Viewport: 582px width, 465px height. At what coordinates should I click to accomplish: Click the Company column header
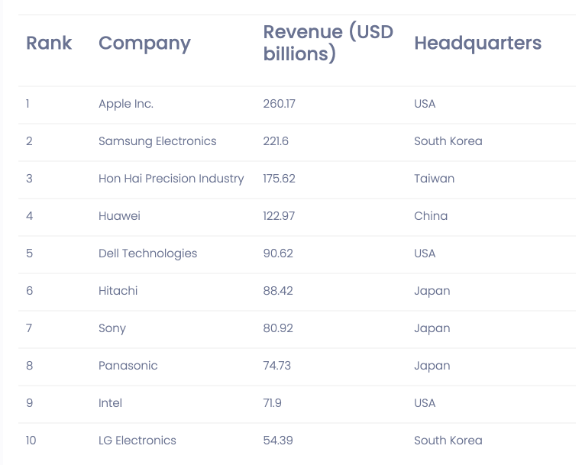(144, 43)
